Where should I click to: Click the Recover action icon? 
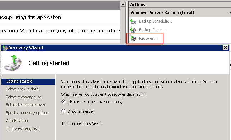(x=133, y=38)
